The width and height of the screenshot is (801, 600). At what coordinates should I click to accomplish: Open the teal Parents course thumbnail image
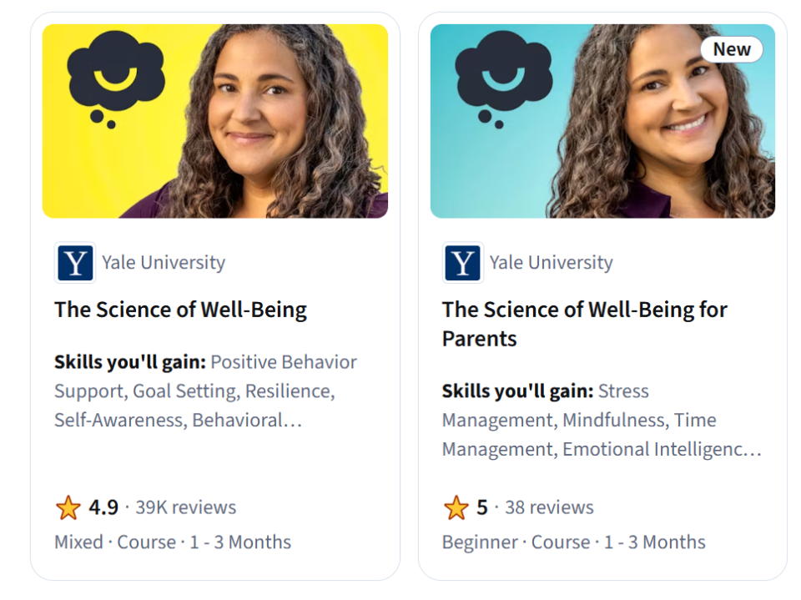click(x=602, y=121)
